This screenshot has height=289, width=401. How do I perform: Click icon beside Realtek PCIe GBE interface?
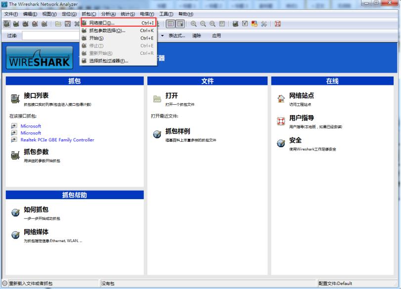point(14,140)
